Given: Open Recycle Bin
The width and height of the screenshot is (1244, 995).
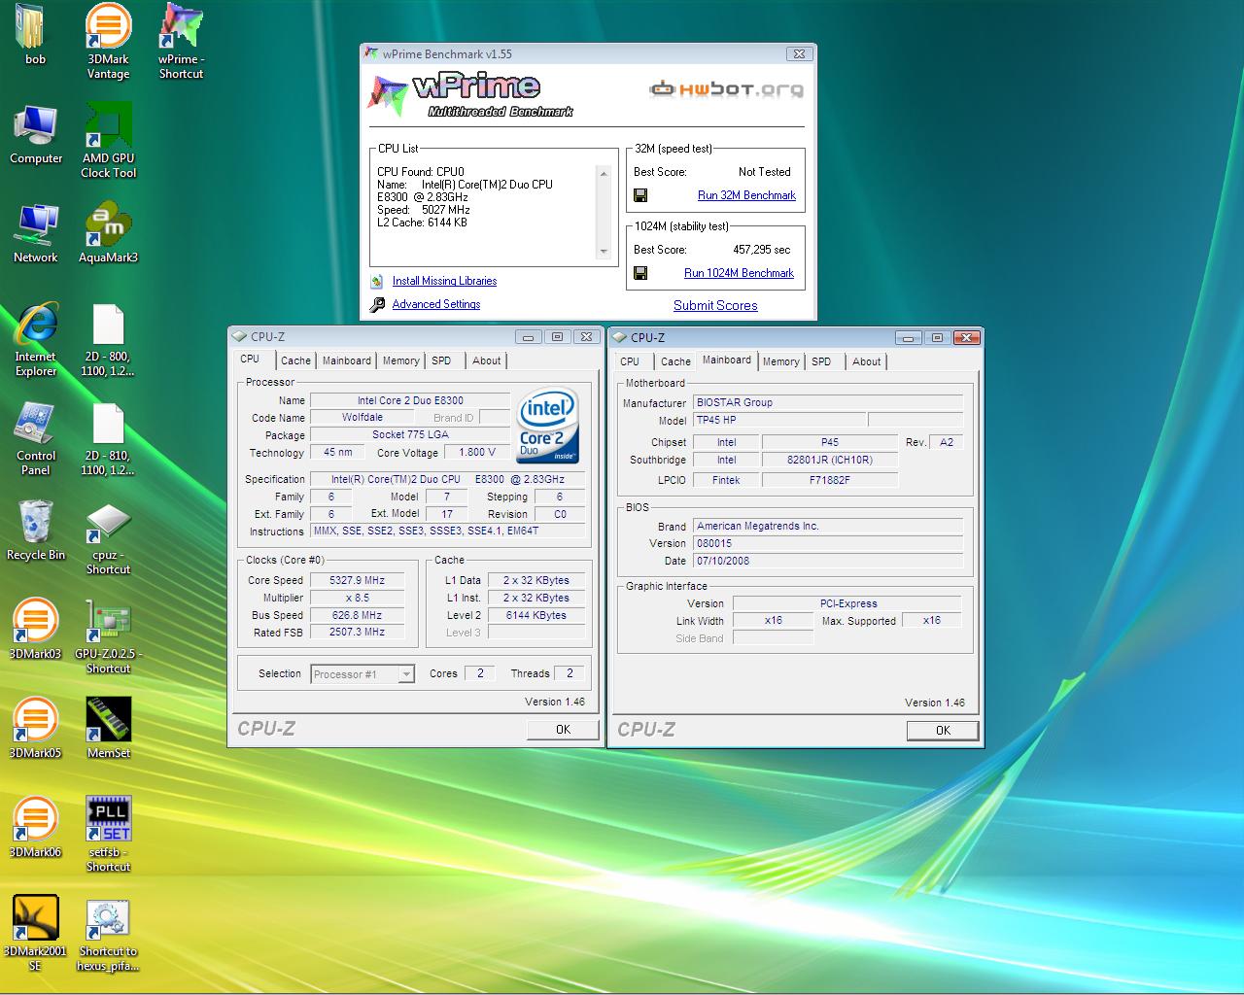Looking at the screenshot, I should click(x=36, y=531).
